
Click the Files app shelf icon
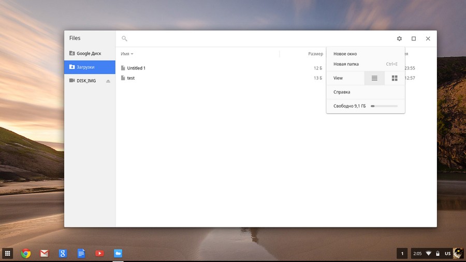(x=118, y=253)
